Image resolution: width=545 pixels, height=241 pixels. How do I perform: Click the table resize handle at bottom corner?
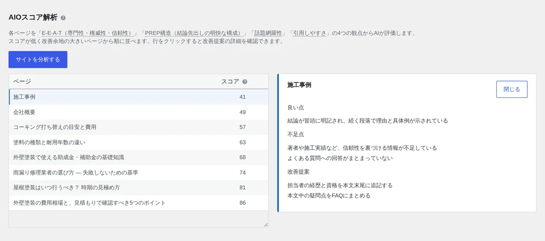tap(266, 225)
